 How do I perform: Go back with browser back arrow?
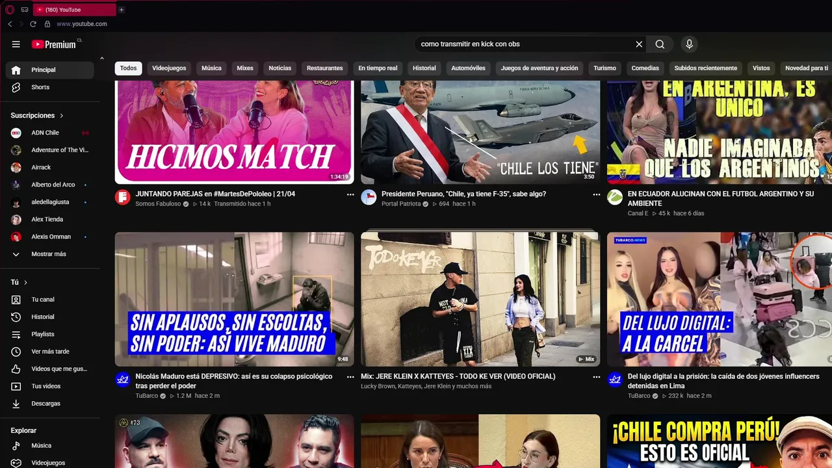point(10,24)
